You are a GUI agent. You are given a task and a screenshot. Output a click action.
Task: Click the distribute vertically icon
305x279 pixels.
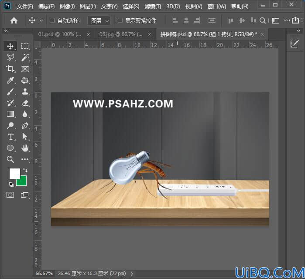coord(212,20)
